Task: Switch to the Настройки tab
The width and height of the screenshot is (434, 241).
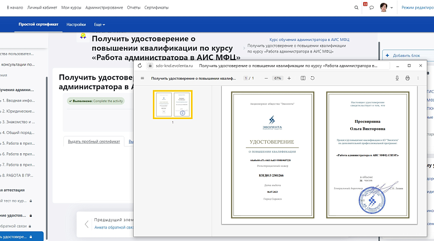Action: click(x=76, y=25)
